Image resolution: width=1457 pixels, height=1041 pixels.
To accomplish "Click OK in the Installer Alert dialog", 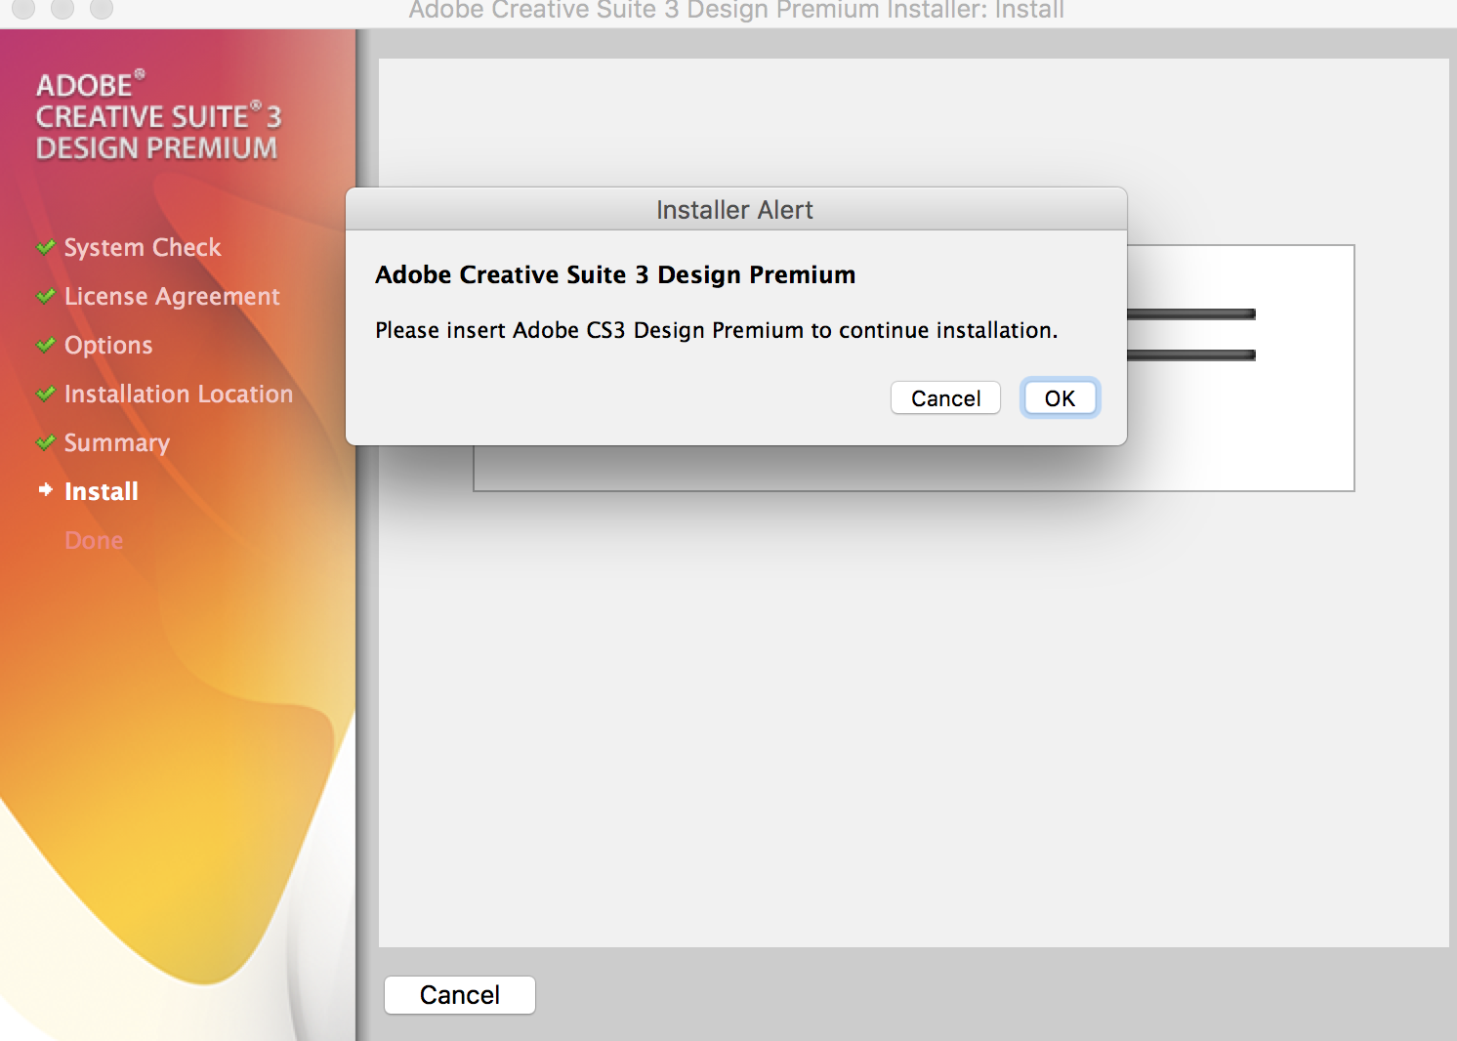I will [1060, 398].
